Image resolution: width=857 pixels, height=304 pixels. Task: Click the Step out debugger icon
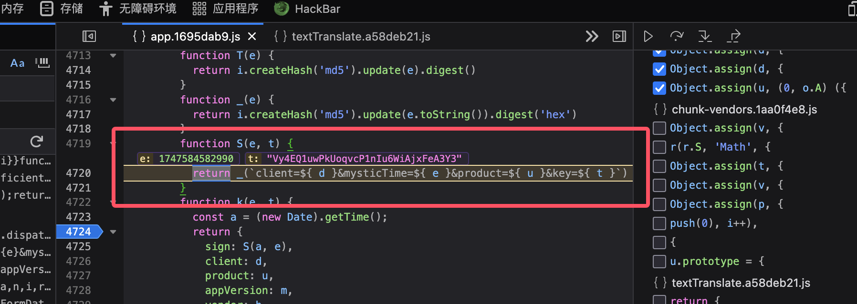click(733, 36)
